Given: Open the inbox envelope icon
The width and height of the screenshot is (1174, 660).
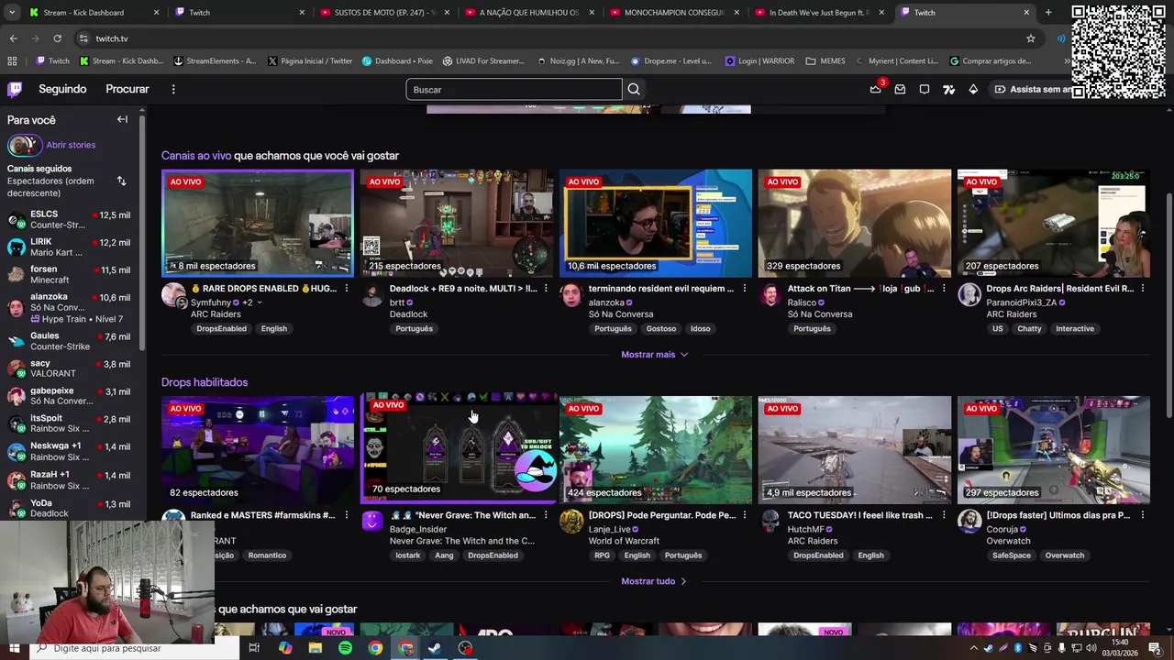Looking at the screenshot, I should tap(900, 89).
